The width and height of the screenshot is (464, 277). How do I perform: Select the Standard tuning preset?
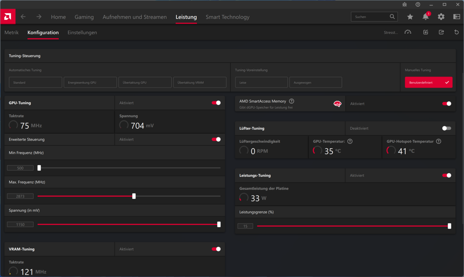click(x=36, y=82)
